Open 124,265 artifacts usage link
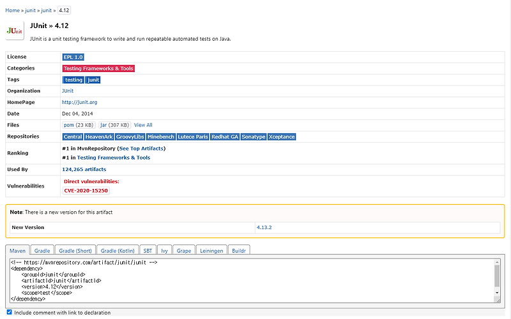511x319 pixels. click(x=84, y=169)
